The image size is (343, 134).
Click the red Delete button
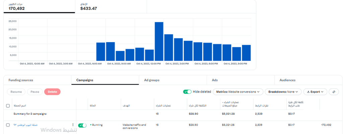52,92
